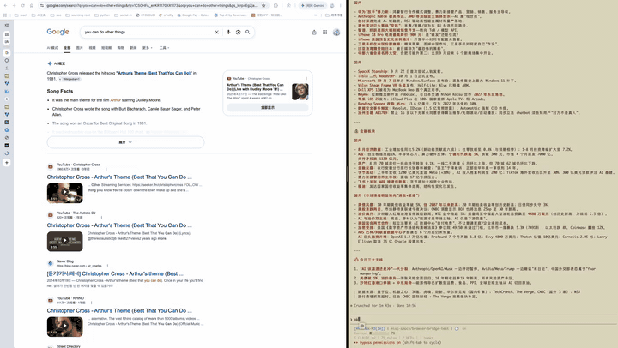618x348 pixels.
Task: Bookmark this page with the star icon
Action: (264, 5)
